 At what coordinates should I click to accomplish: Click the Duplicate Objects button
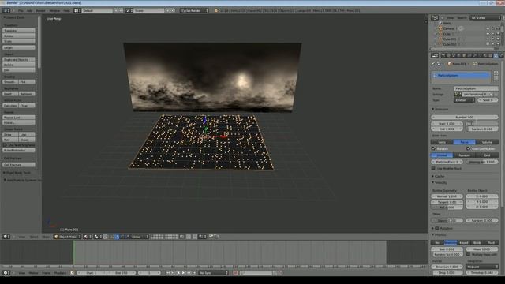[19, 60]
